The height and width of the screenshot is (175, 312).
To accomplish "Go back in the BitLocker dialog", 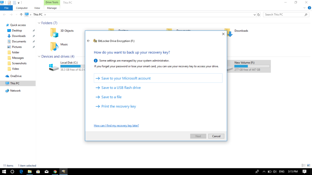I will 88,41.
